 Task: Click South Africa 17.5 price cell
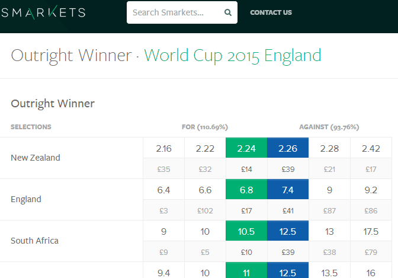371,231
